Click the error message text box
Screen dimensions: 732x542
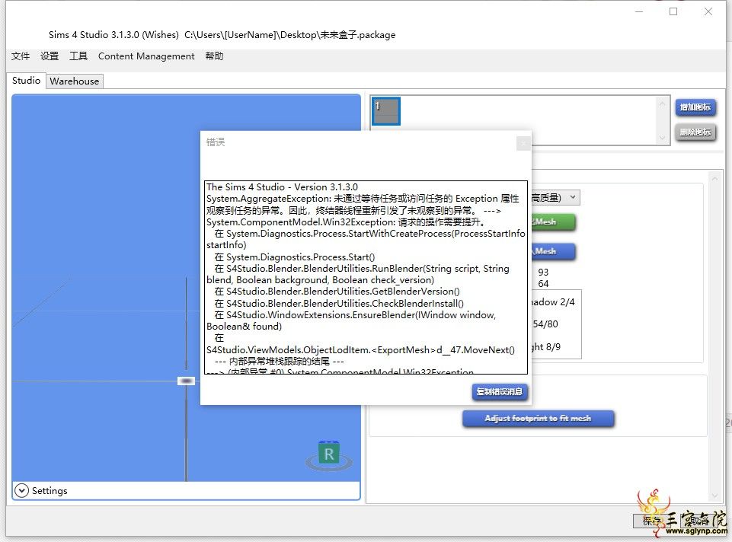366,278
